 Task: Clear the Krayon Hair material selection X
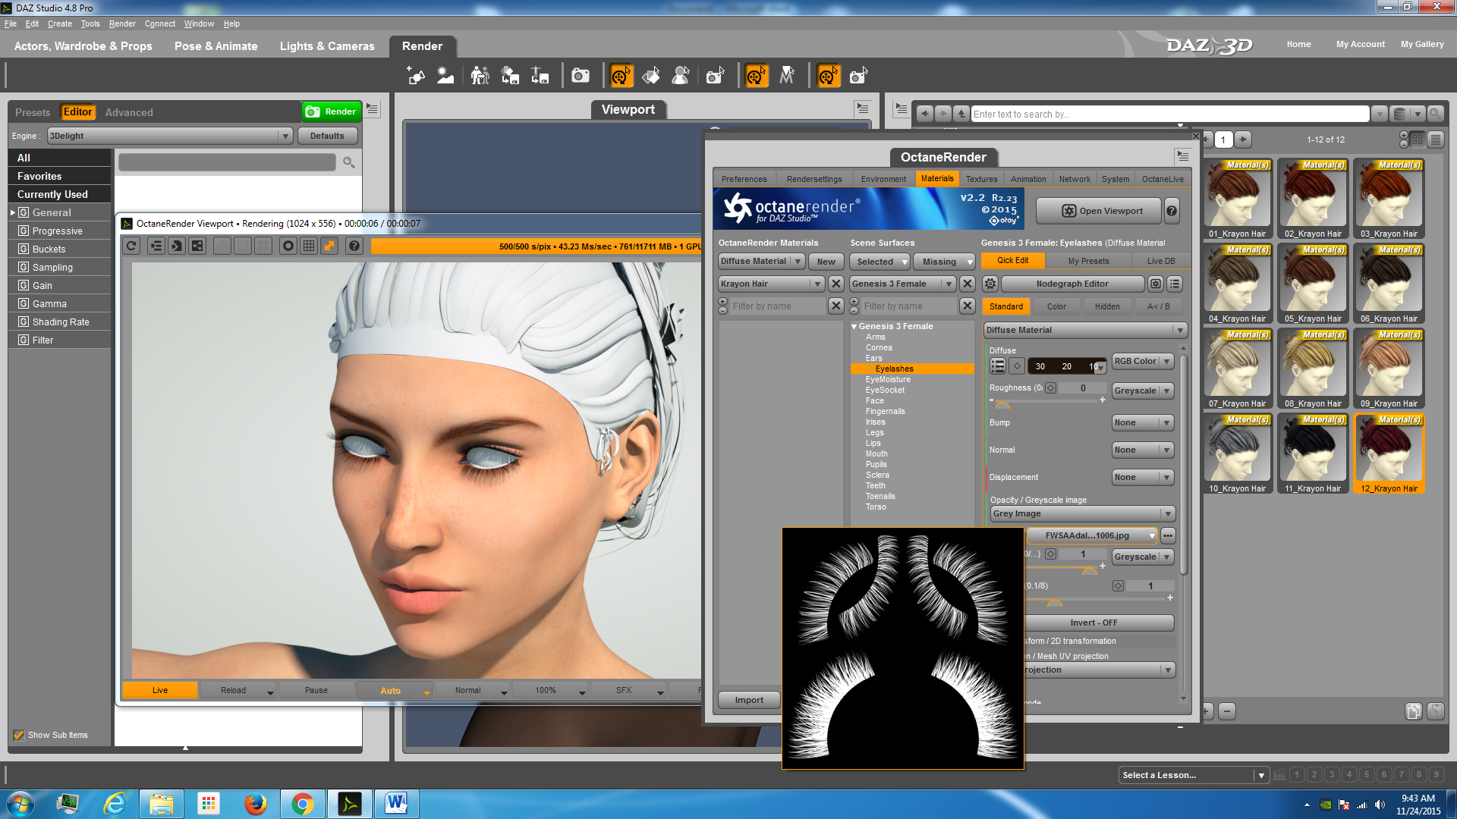(835, 284)
